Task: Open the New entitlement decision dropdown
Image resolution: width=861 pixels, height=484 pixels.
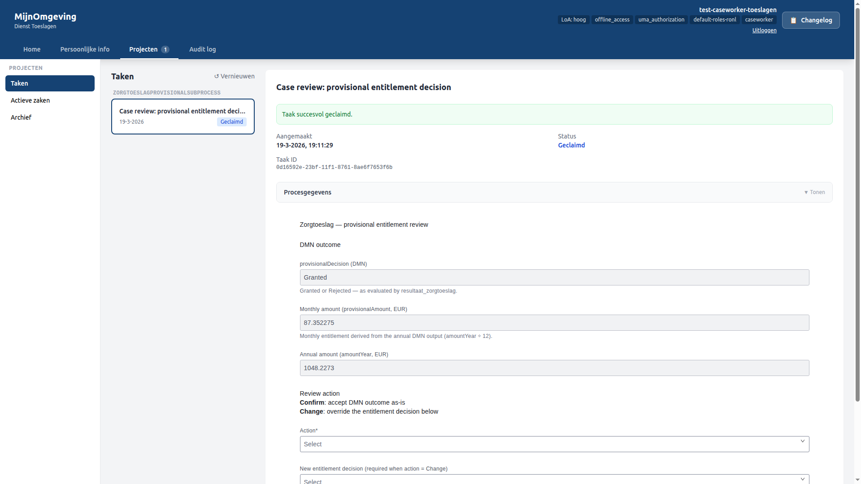Action: point(554,480)
